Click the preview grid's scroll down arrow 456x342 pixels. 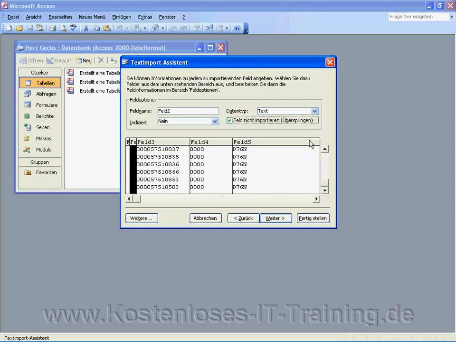click(x=324, y=190)
